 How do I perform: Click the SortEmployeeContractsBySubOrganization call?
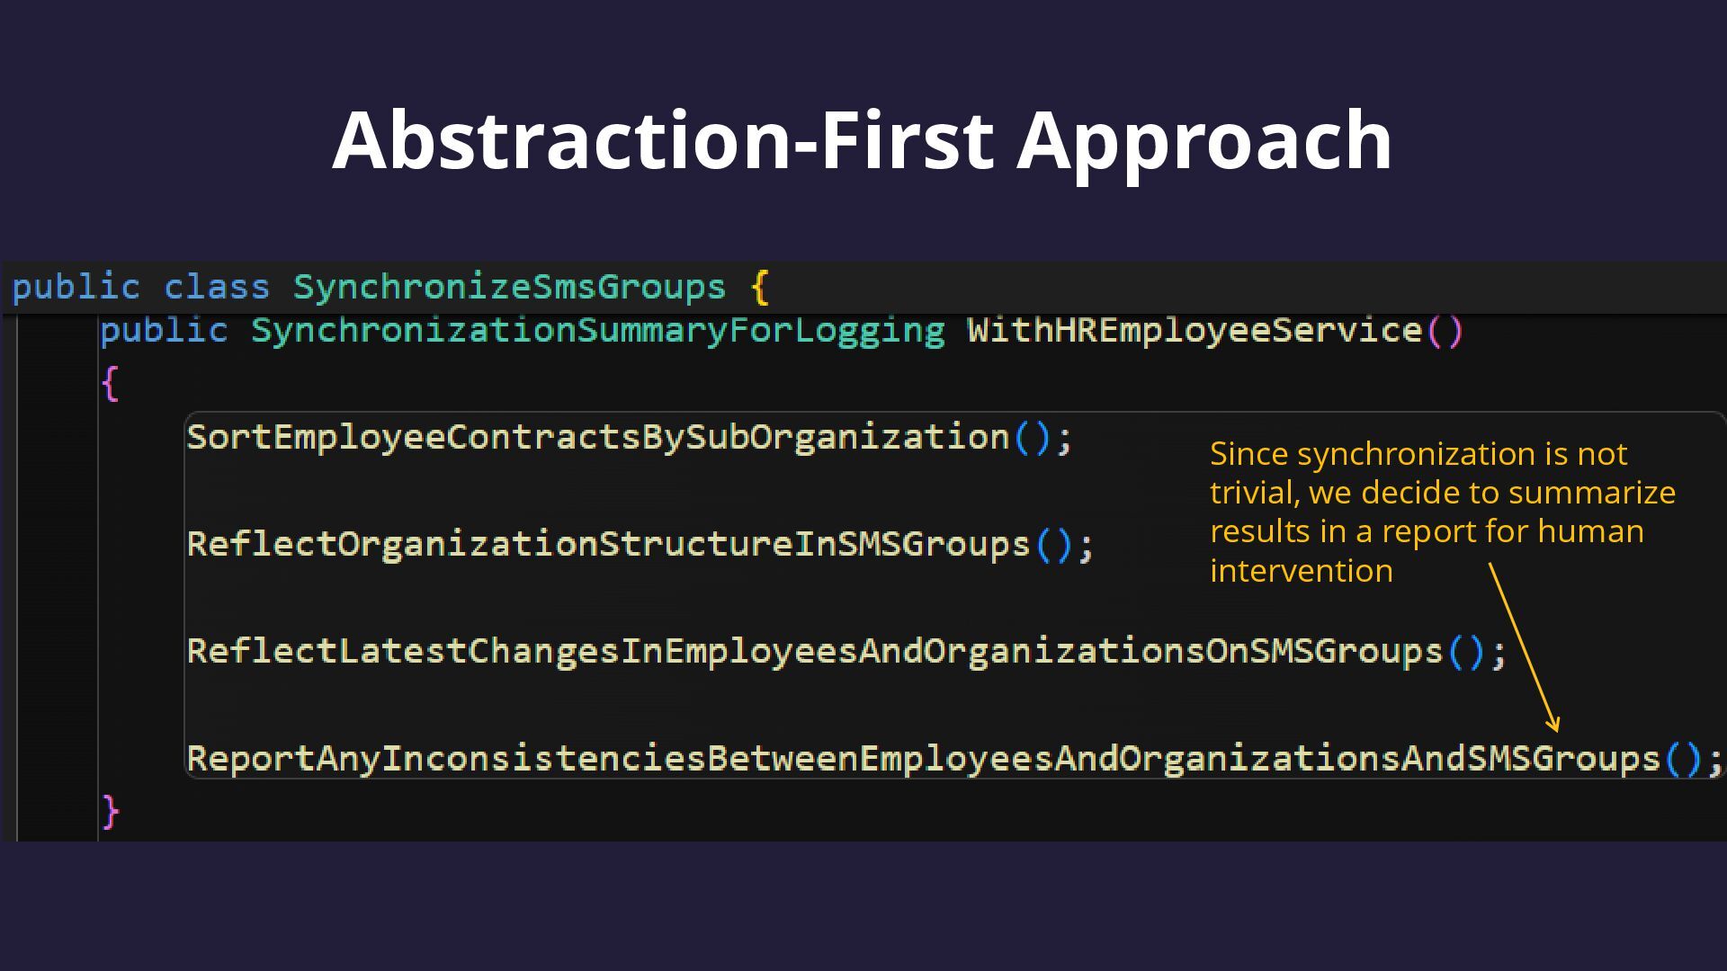point(630,438)
